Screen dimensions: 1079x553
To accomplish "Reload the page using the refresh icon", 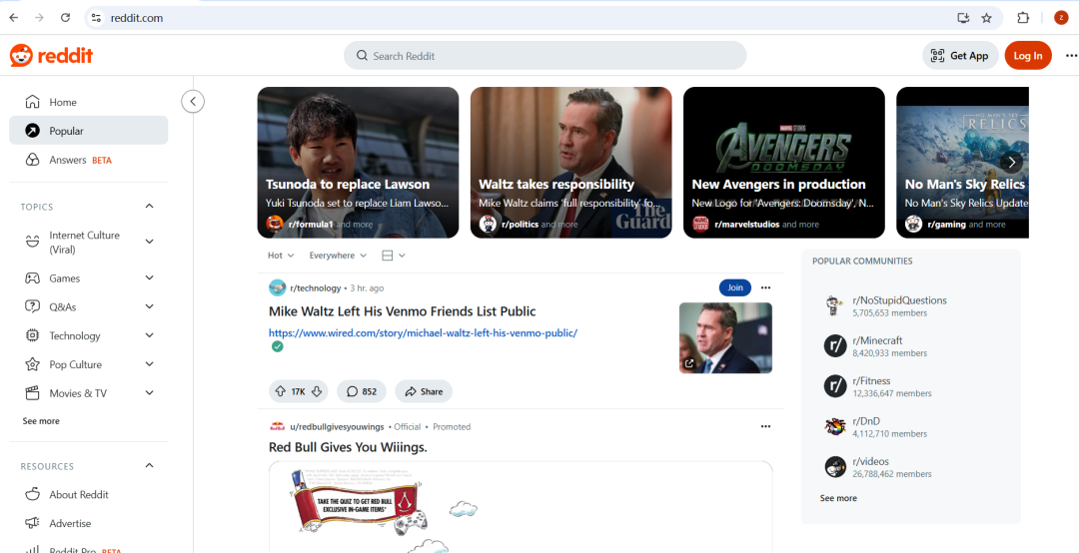I will coord(66,18).
